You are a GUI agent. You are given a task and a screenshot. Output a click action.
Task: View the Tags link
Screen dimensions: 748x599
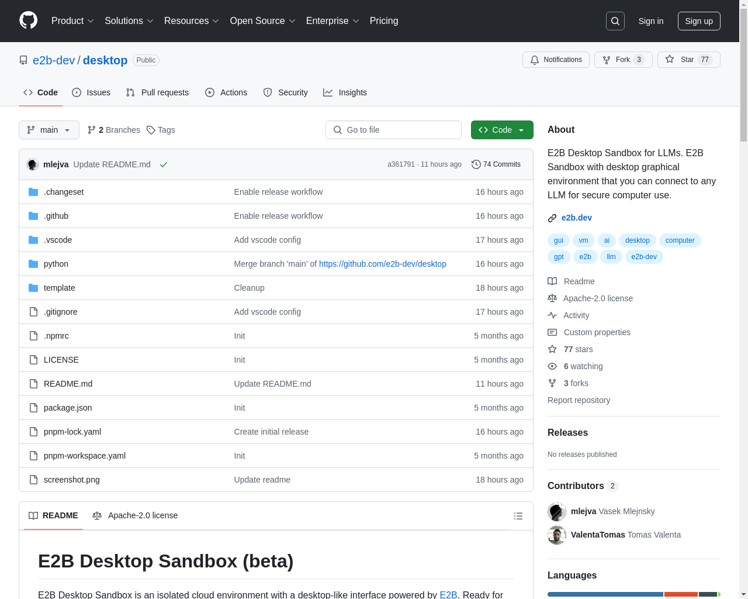point(161,130)
